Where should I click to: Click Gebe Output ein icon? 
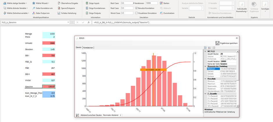point(34,13)
